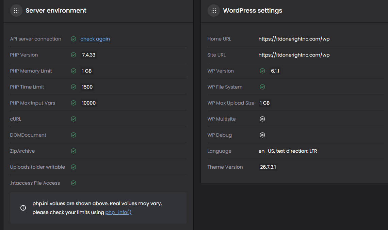
Task: Click the Server environment heading
Action: (56, 11)
